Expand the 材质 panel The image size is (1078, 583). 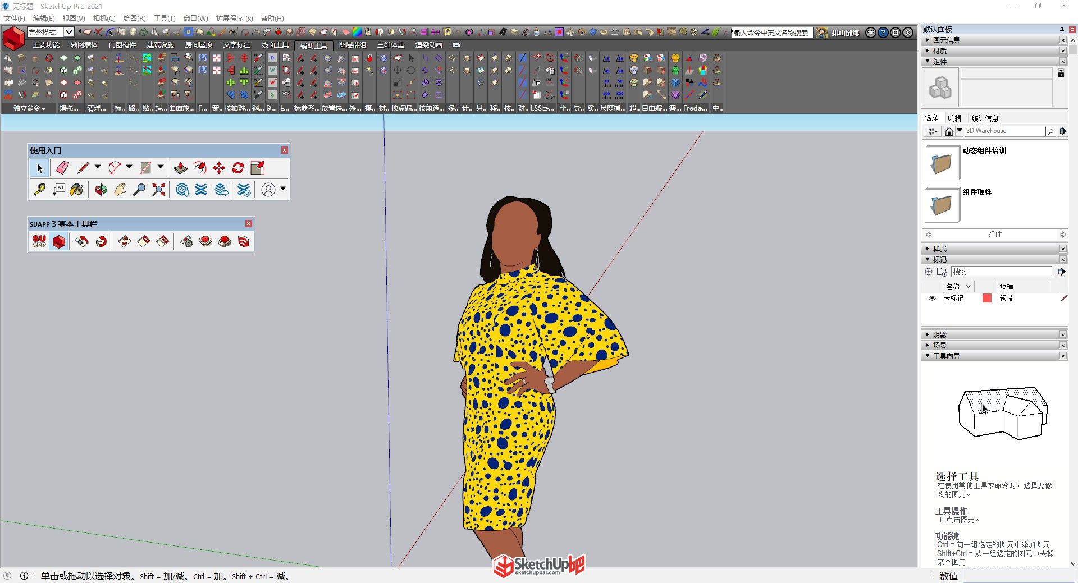pos(994,51)
